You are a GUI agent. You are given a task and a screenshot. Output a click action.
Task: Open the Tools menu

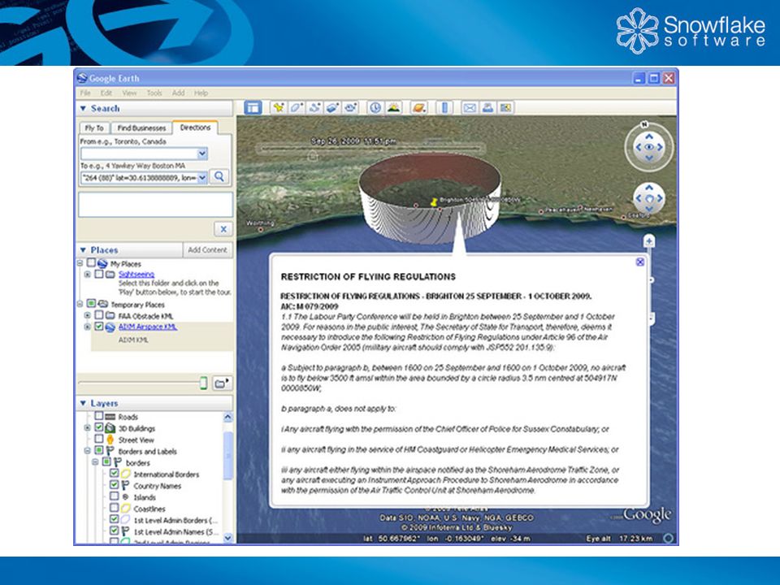(154, 93)
